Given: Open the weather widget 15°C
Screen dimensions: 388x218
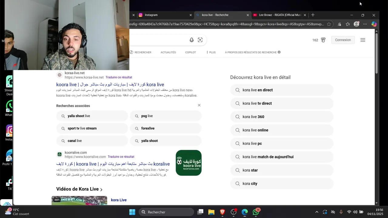Looking at the screenshot, I should (x=18, y=212).
